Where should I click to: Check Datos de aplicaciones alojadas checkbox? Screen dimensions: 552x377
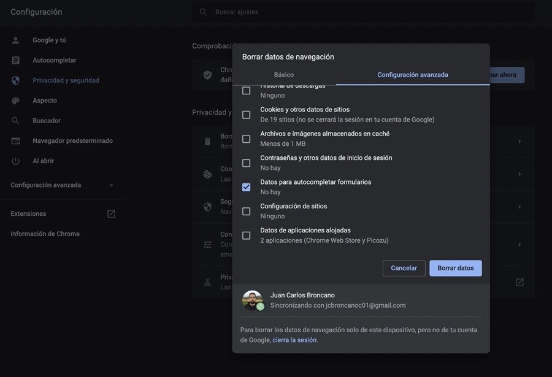click(246, 235)
